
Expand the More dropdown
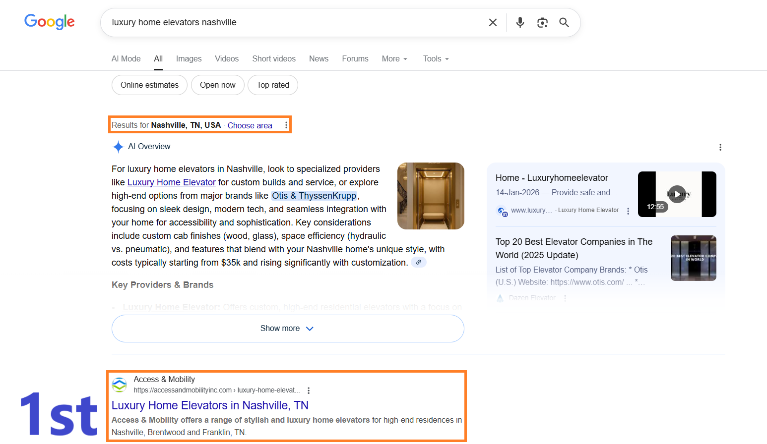(395, 58)
